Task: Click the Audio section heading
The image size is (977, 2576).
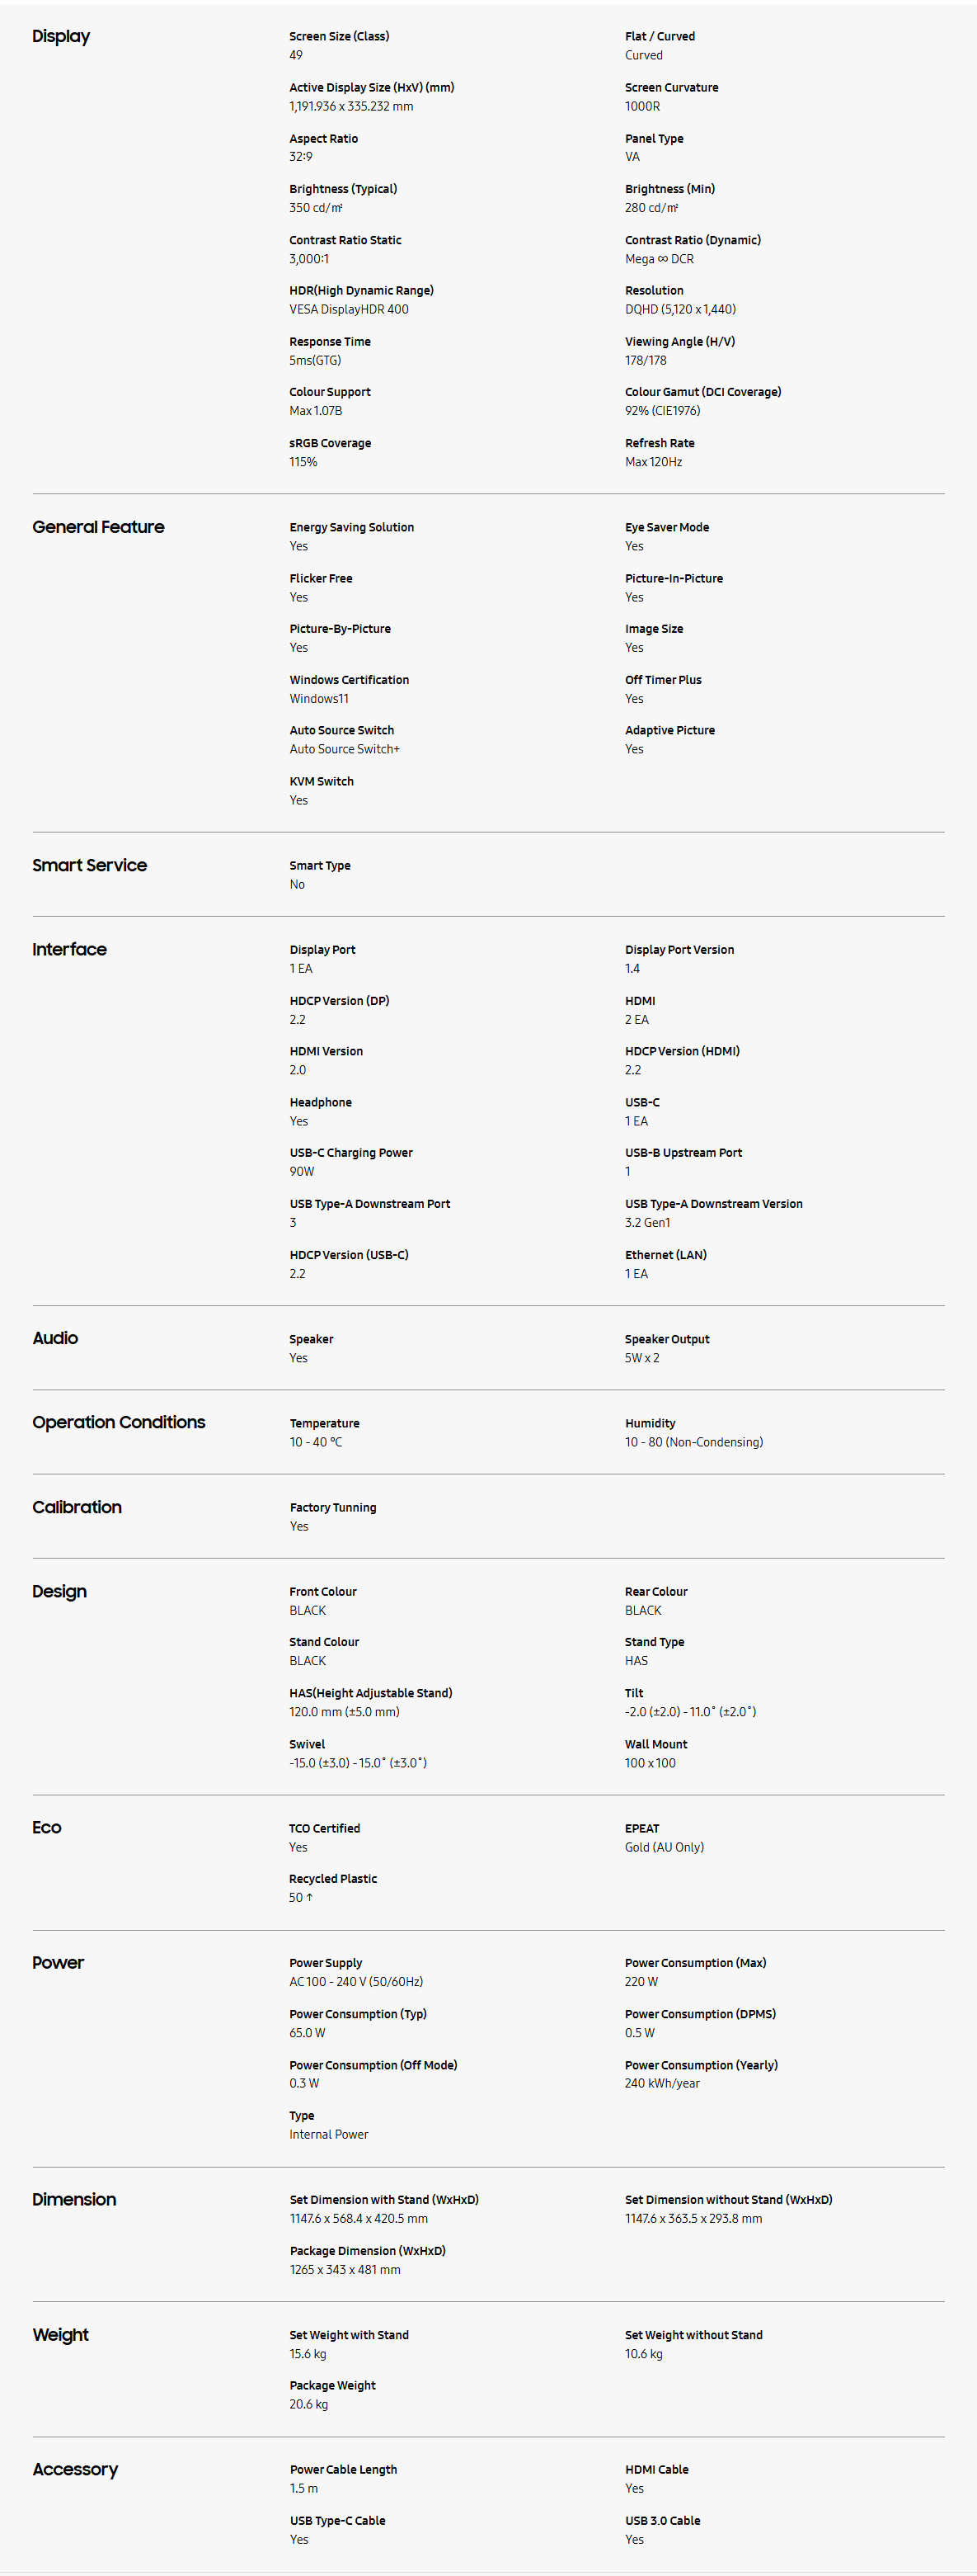Action: [x=55, y=1338]
